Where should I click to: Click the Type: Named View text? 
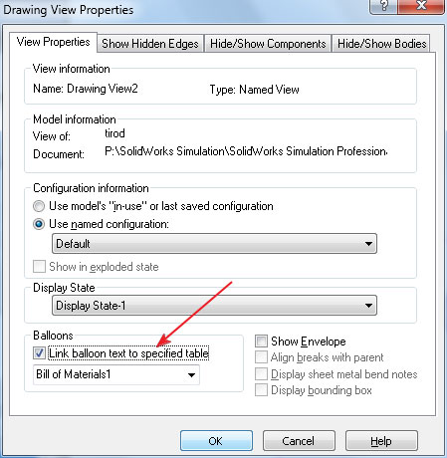[x=254, y=90]
